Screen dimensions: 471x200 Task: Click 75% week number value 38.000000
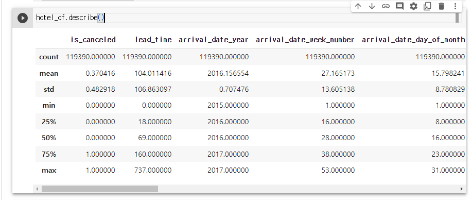(338, 154)
